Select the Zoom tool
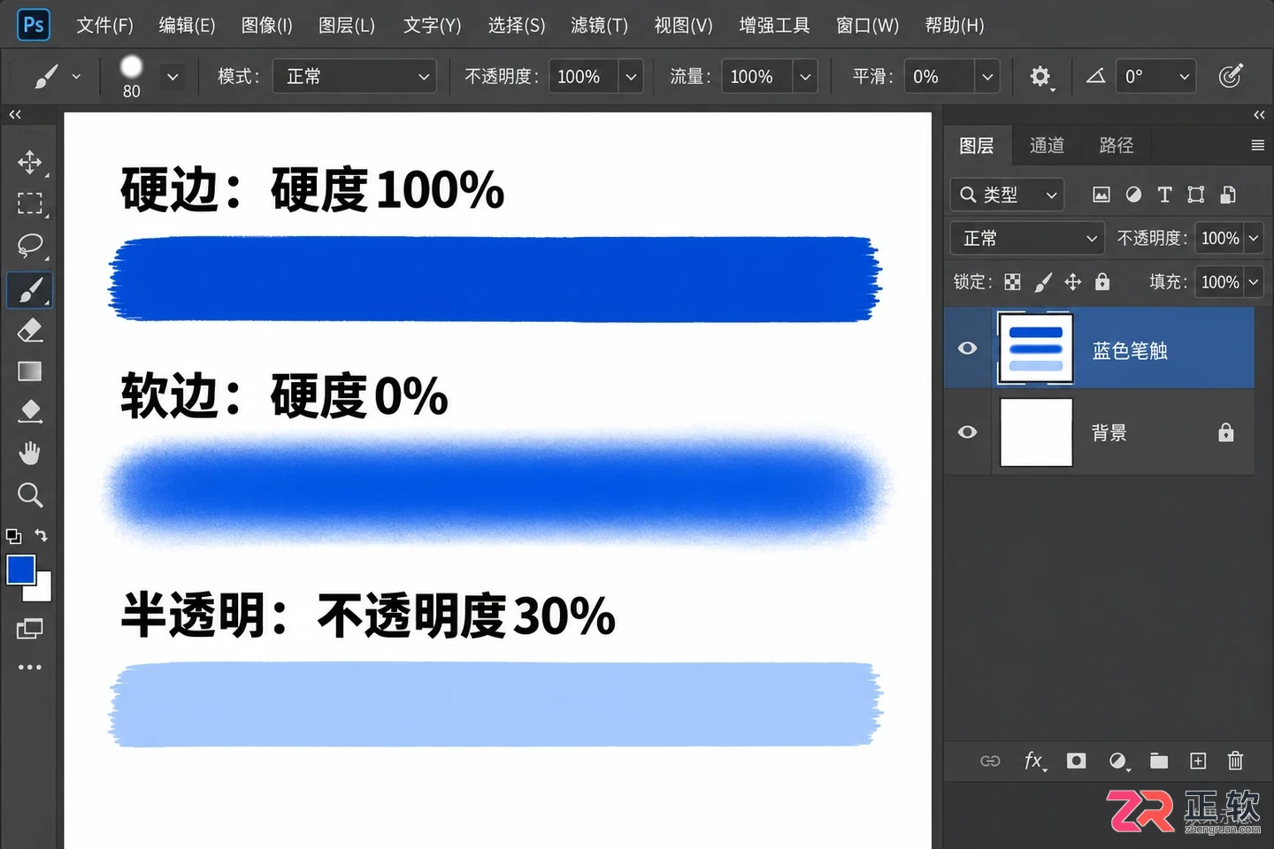This screenshot has height=849, width=1274. click(x=29, y=494)
